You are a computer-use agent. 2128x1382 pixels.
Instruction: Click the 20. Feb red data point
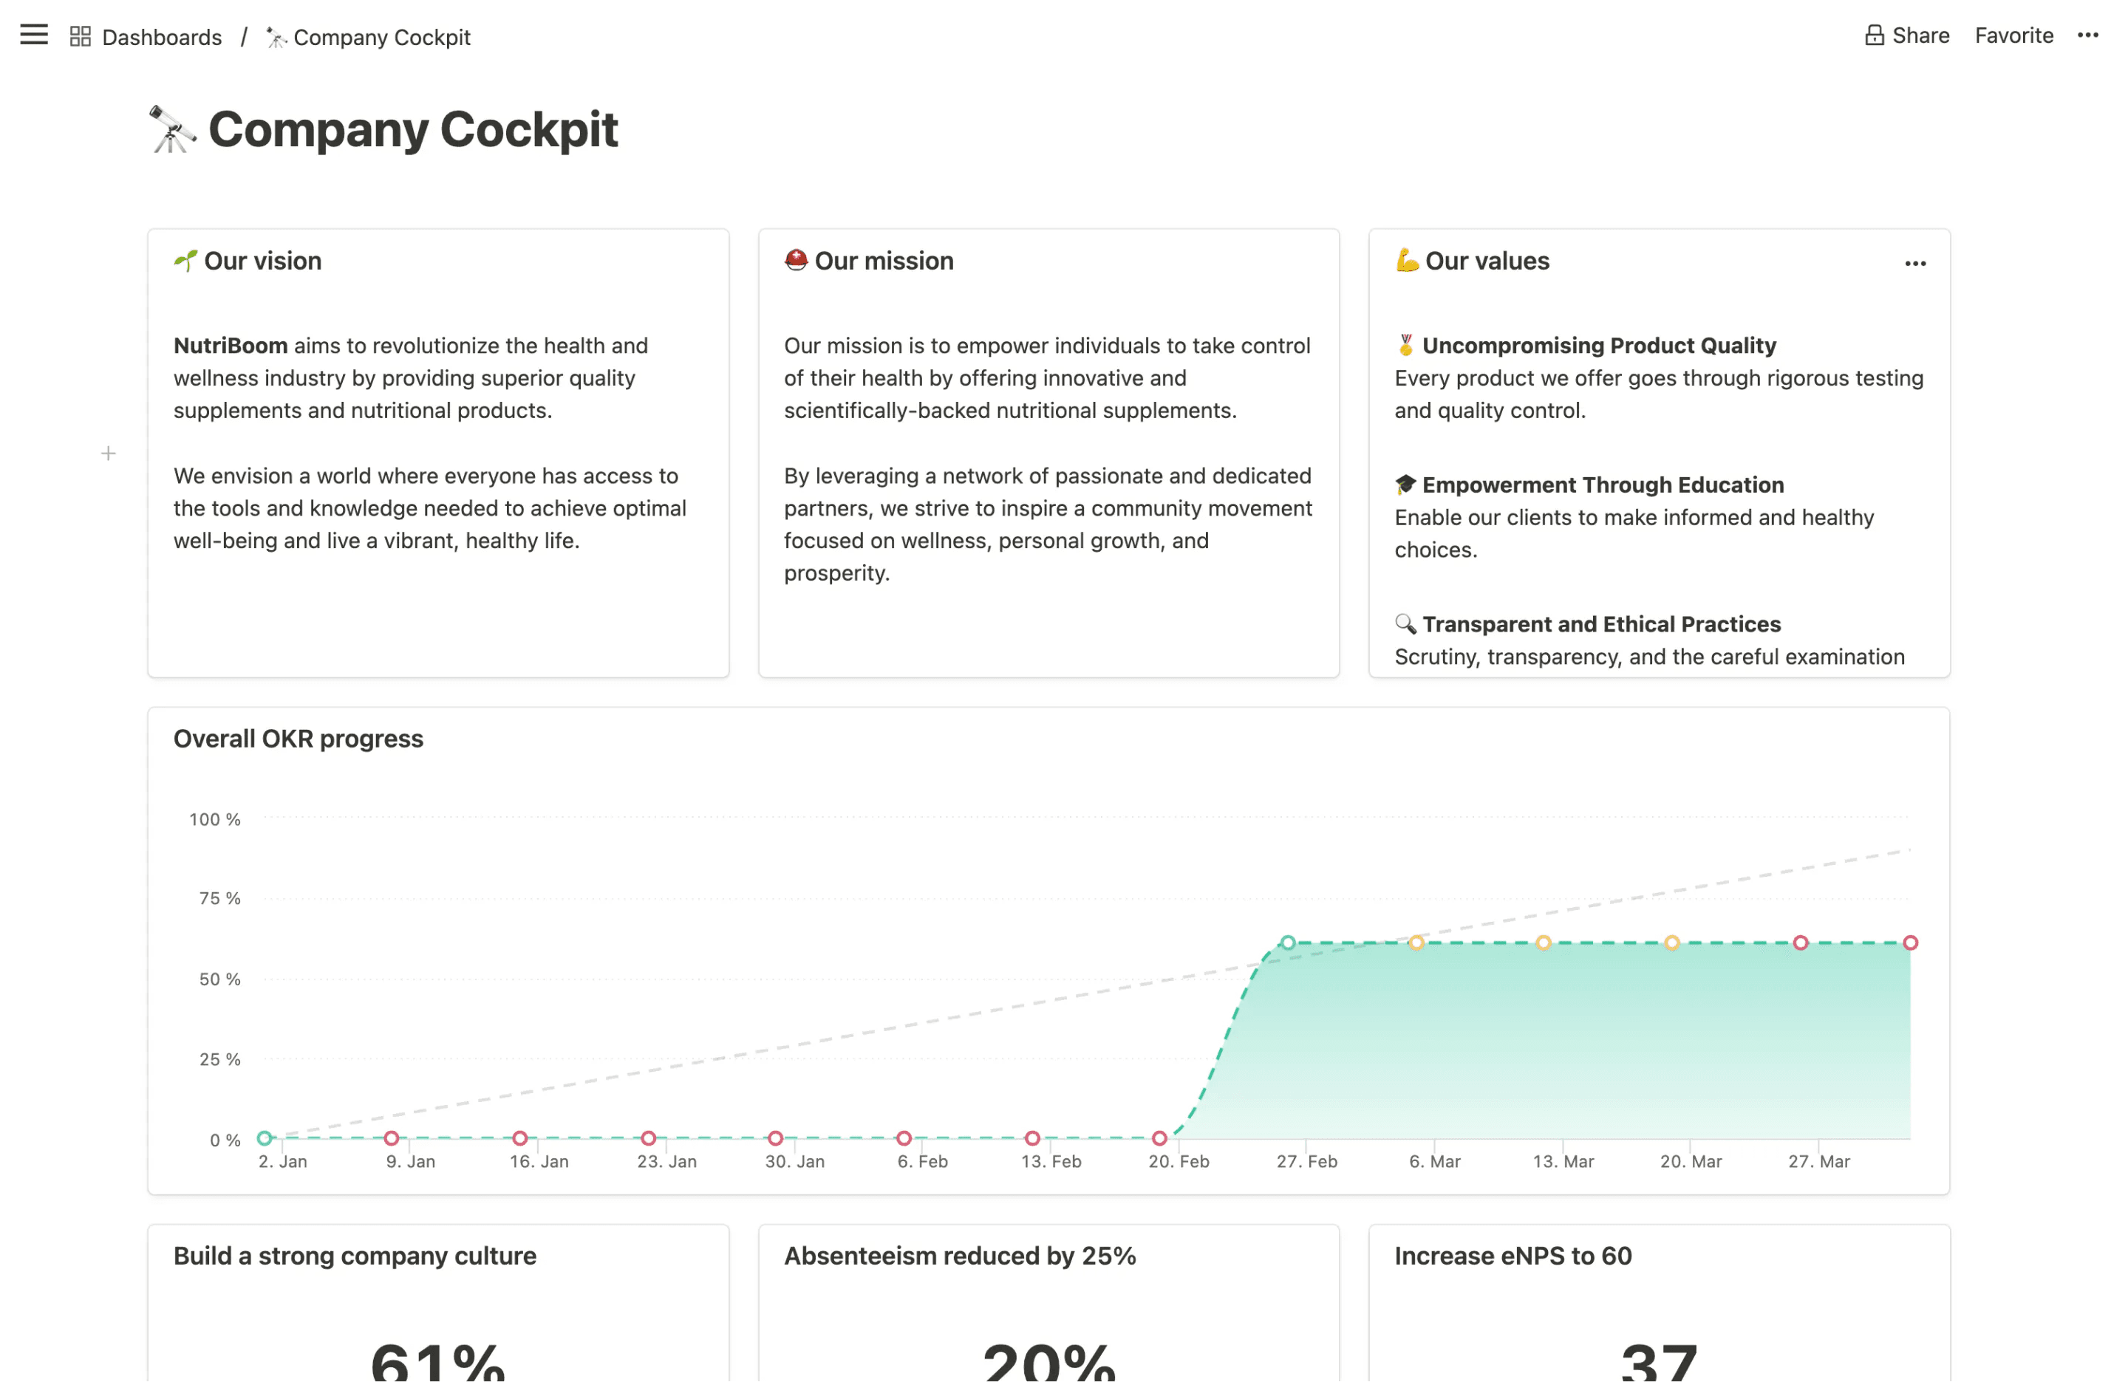(1159, 1138)
